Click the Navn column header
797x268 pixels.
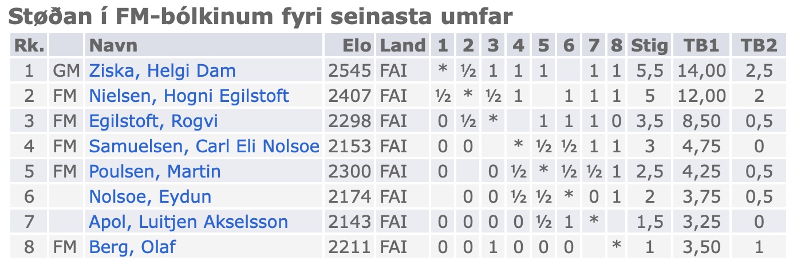115,46
